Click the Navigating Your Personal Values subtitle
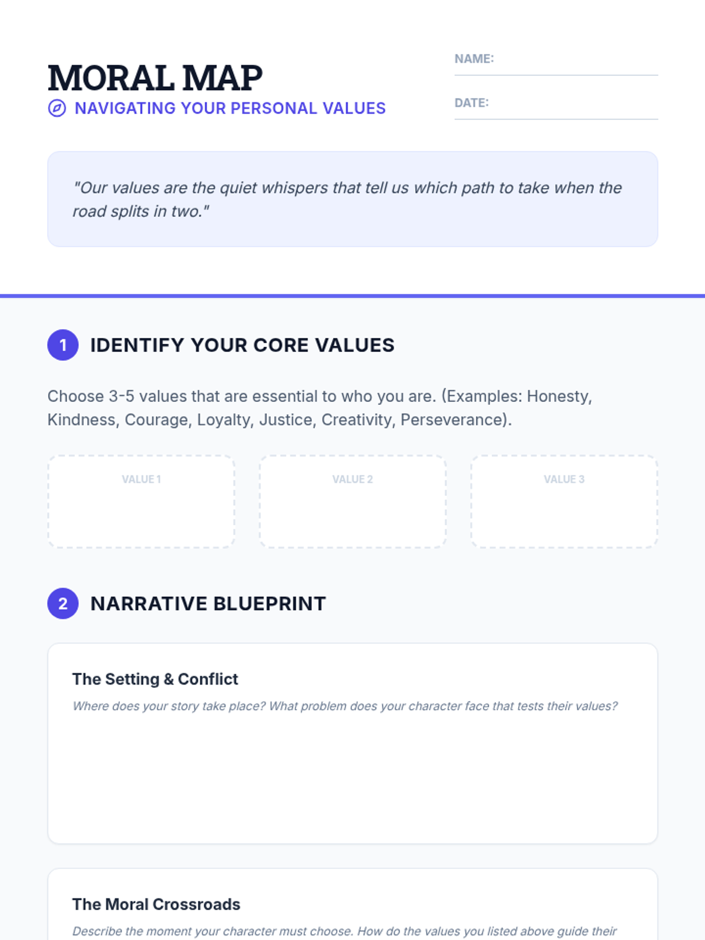The width and height of the screenshot is (705, 940). (230, 109)
